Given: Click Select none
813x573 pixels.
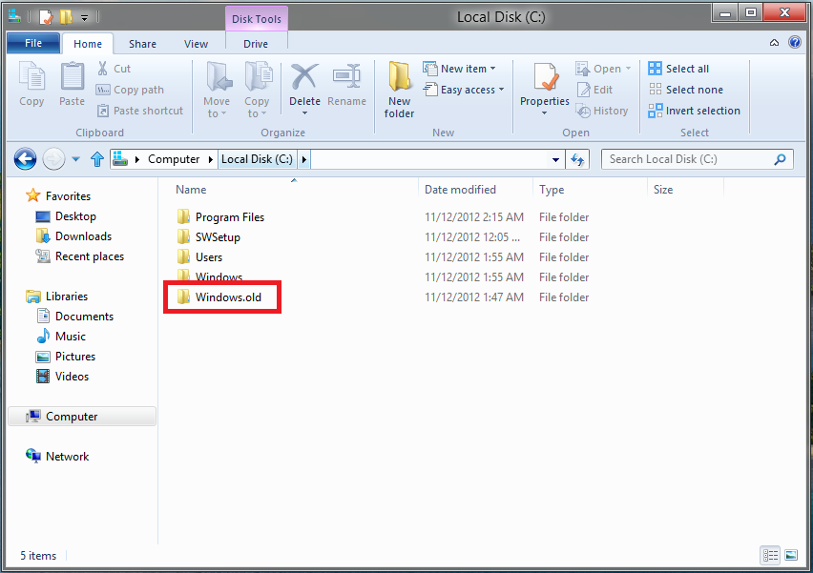Looking at the screenshot, I should coord(686,90).
